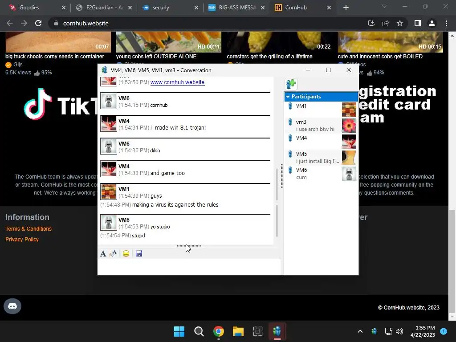The width and height of the screenshot is (456, 342).
Task: Select participant VM5 in the list
Action: (321, 157)
